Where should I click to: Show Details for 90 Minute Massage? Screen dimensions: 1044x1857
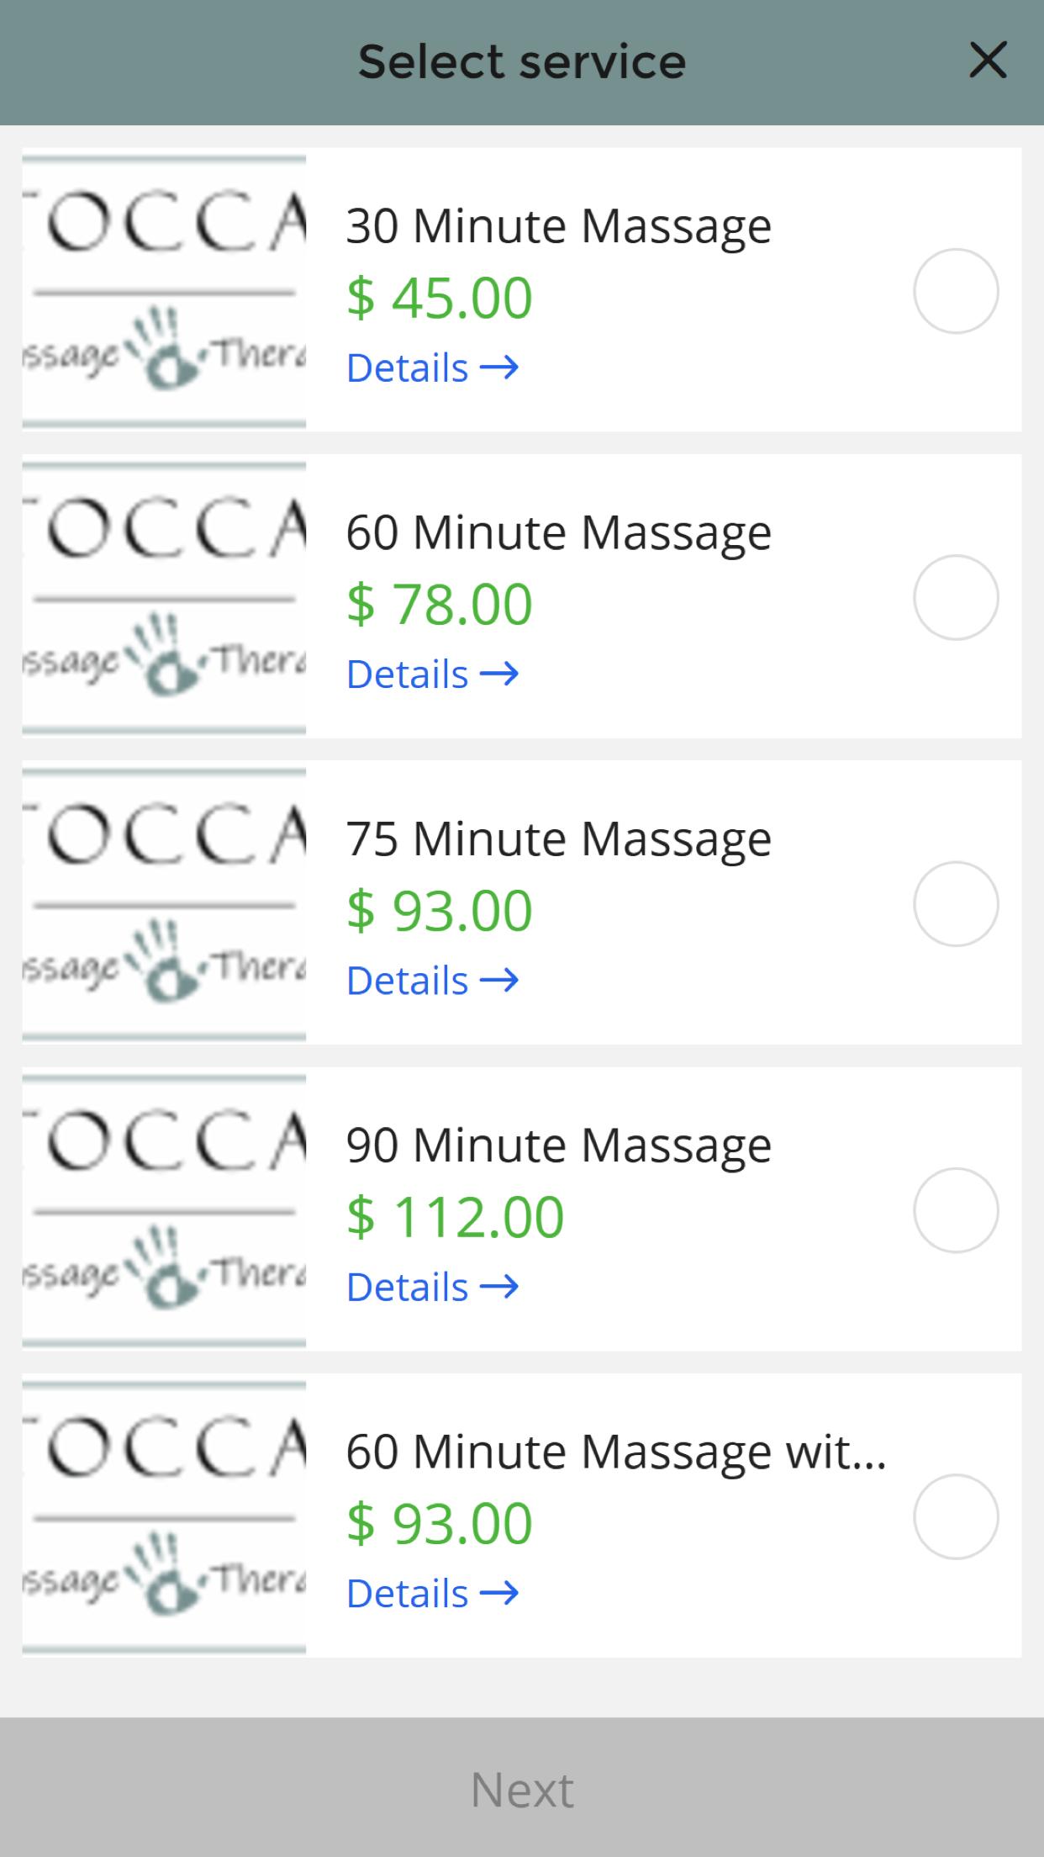click(x=432, y=1287)
